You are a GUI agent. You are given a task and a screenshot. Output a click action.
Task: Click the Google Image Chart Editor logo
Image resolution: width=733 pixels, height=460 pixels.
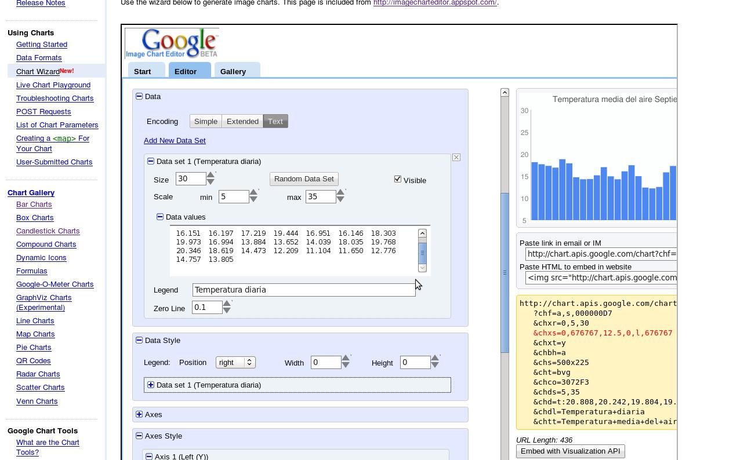[x=172, y=43]
